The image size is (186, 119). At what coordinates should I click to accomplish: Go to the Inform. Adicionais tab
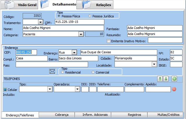click(93, 115)
